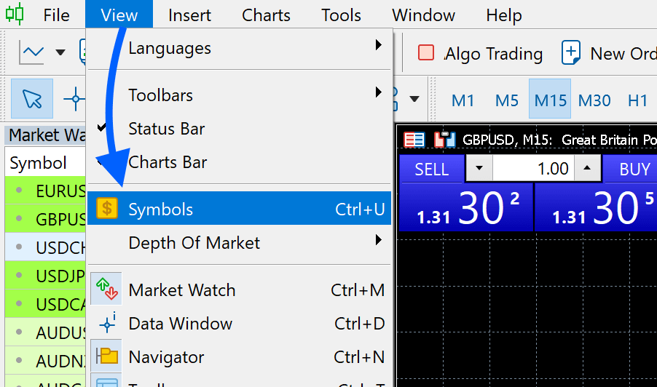Screen dimensions: 657x387
Task: Click the Market Watch arrows icon
Action: 106,289
